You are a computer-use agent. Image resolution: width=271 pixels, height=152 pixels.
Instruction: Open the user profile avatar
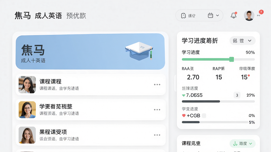249,16
